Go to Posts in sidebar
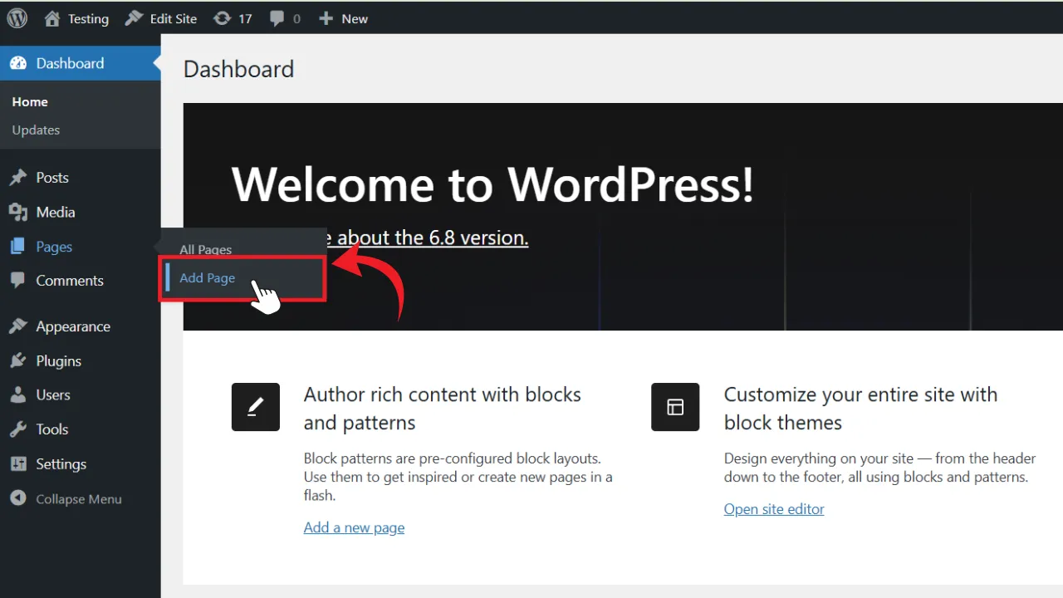 (x=52, y=178)
